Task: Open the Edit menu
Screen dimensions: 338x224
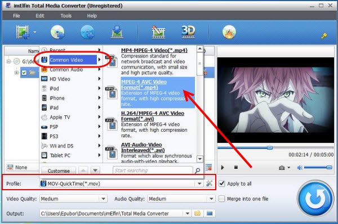Action: [40, 16]
